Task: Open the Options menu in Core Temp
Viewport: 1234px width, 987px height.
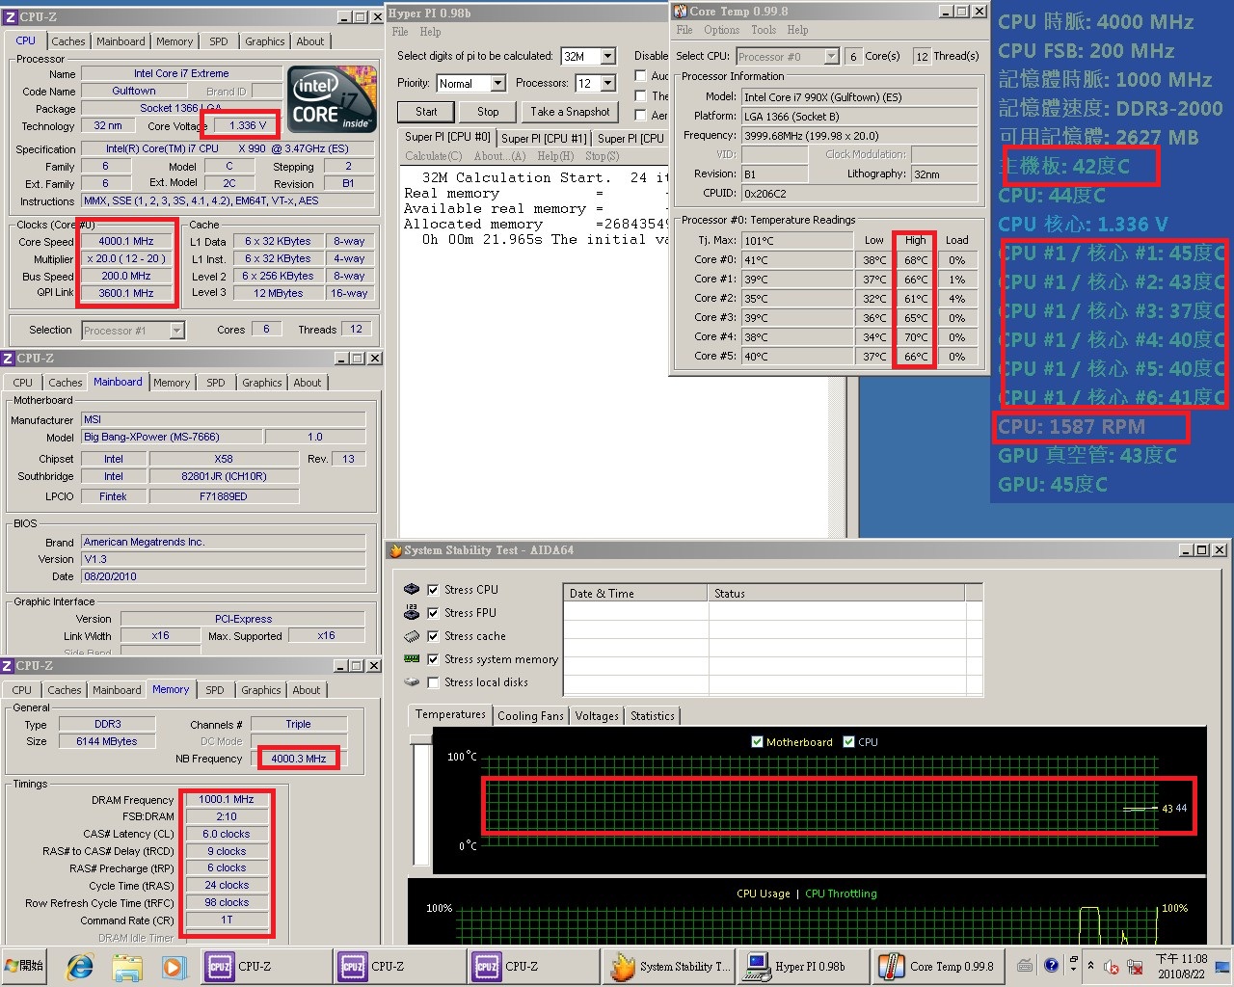Action: 721,30
